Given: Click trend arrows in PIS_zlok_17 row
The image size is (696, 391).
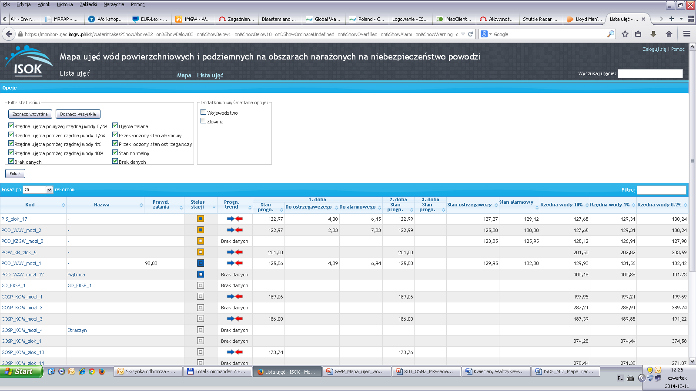Looking at the screenshot, I should pyautogui.click(x=234, y=219).
